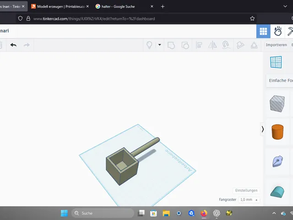This screenshot has width=293, height=220.
Task: Open a new browser tab with plus button
Action: click(163, 6)
